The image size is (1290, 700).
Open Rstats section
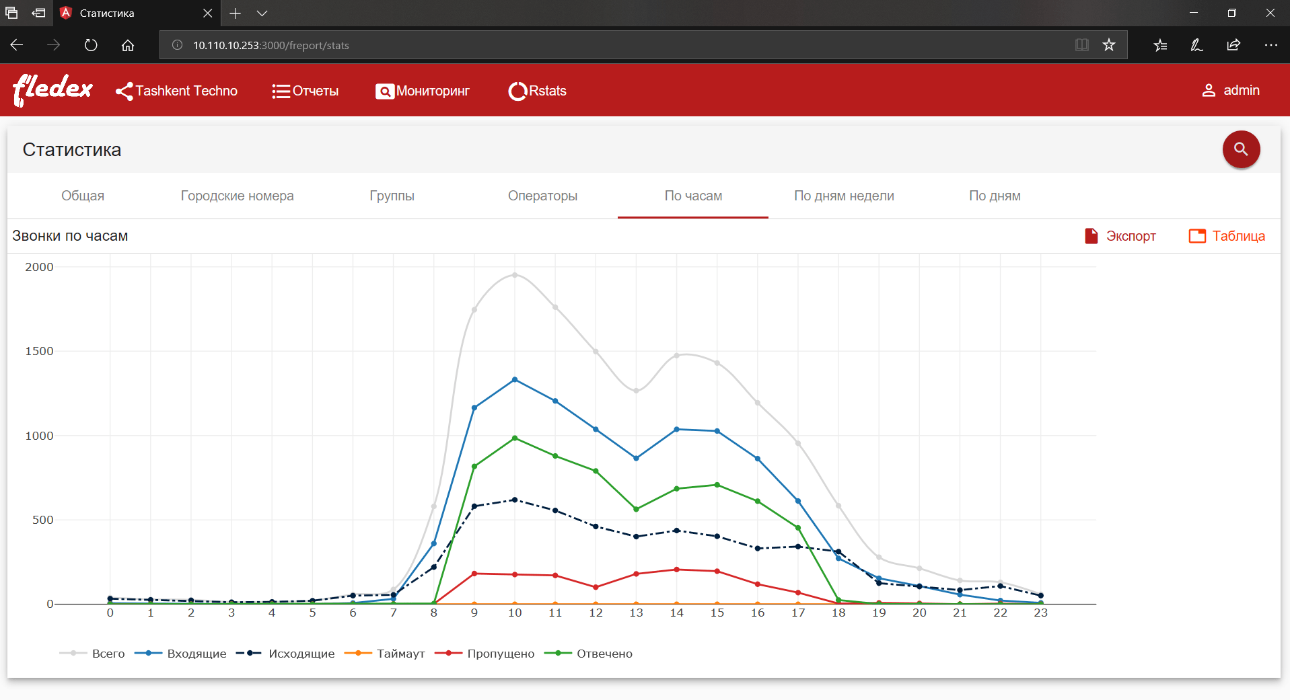pos(537,91)
